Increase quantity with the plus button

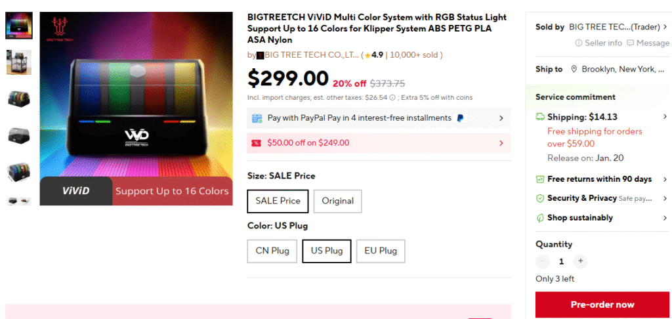[x=580, y=261]
